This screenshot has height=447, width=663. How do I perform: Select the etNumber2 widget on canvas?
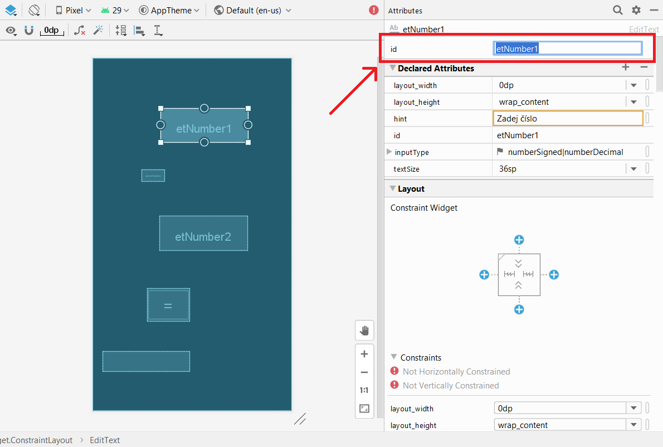[203, 234]
